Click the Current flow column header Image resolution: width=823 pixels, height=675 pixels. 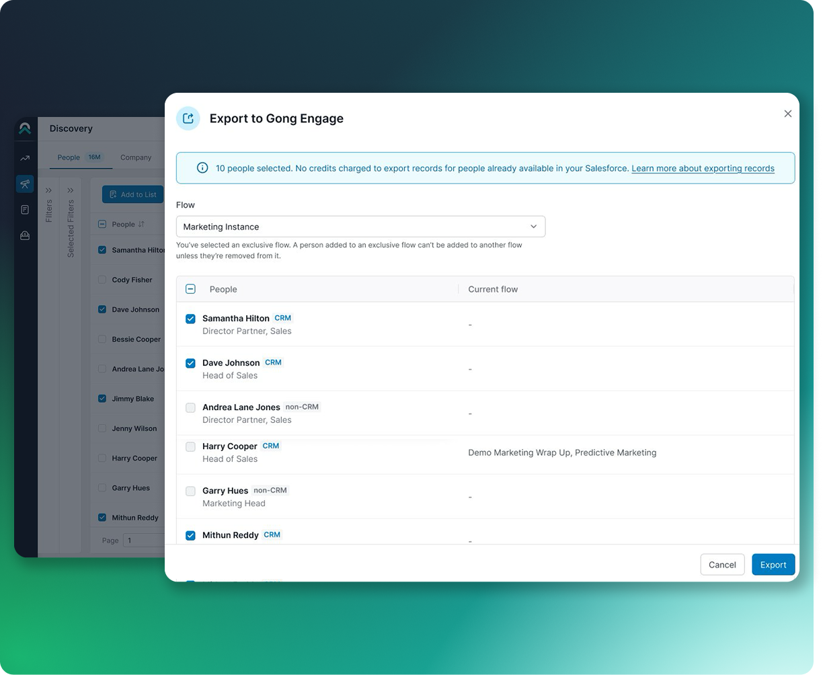493,289
